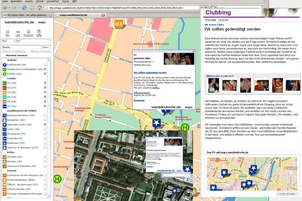Viewport: 302px width, 201px height.
Task: Reload the page with the refresh icon
Action: click(x=24, y=8)
